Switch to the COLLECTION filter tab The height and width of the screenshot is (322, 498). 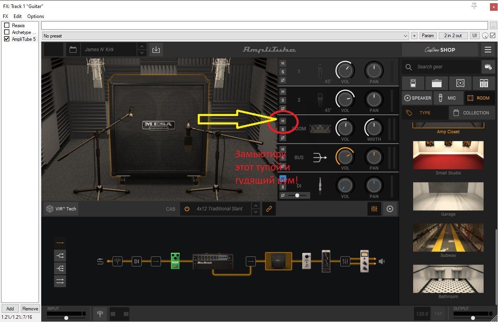(472, 113)
